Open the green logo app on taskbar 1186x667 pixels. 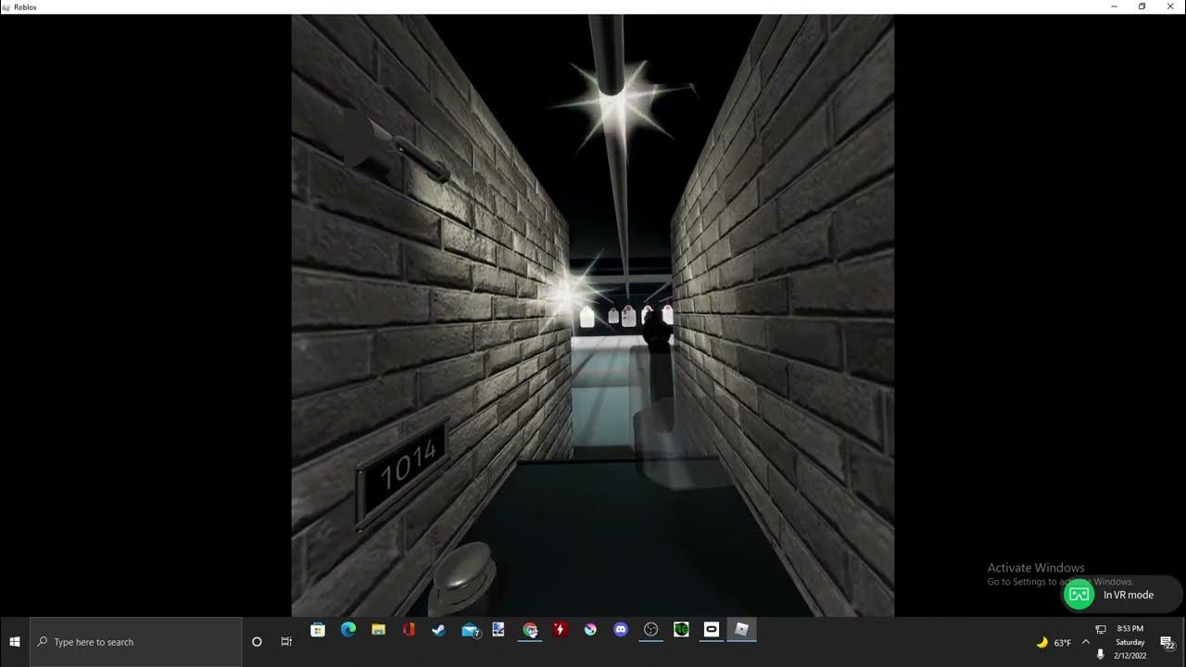[681, 630]
